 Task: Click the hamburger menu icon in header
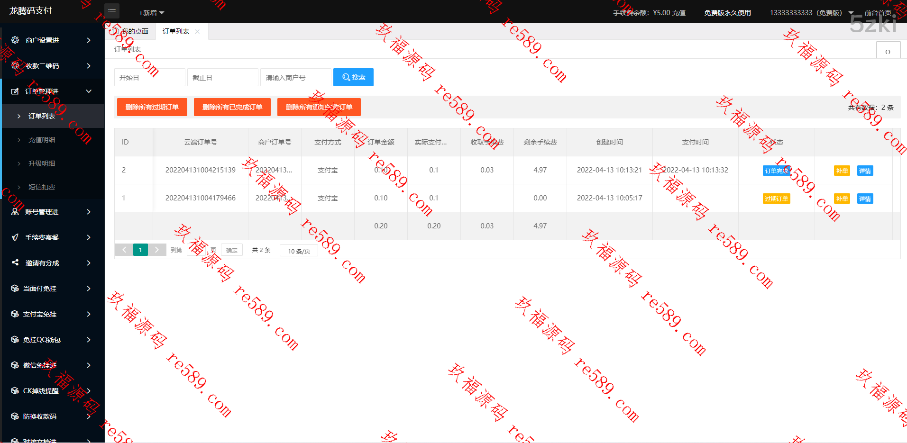(112, 11)
